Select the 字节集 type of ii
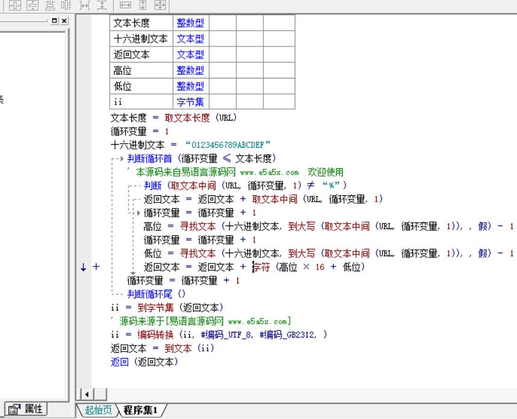Screen dimensions: 517x419 pyautogui.click(x=190, y=102)
